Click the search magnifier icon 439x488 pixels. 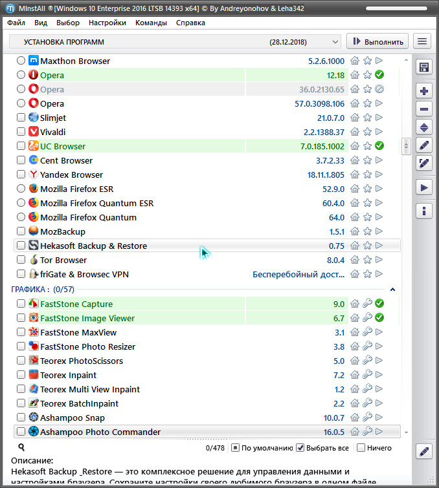click(x=21, y=447)
